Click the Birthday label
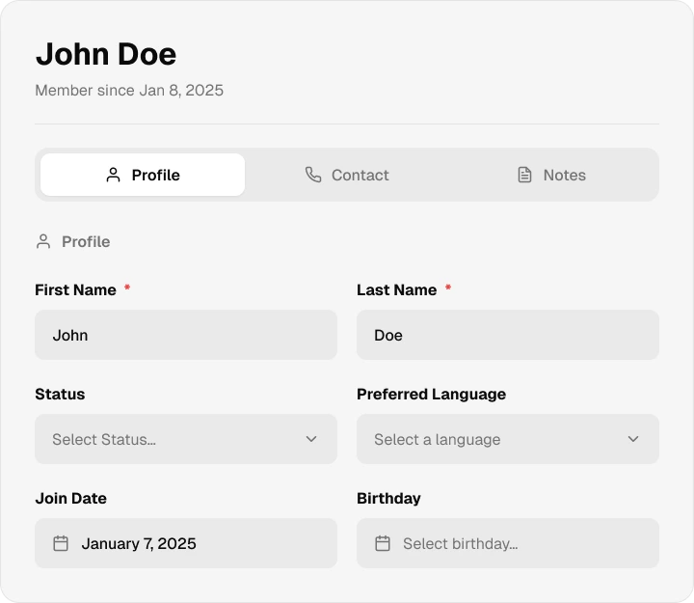Viewport: 694px width, 603px height. (388, 498)
